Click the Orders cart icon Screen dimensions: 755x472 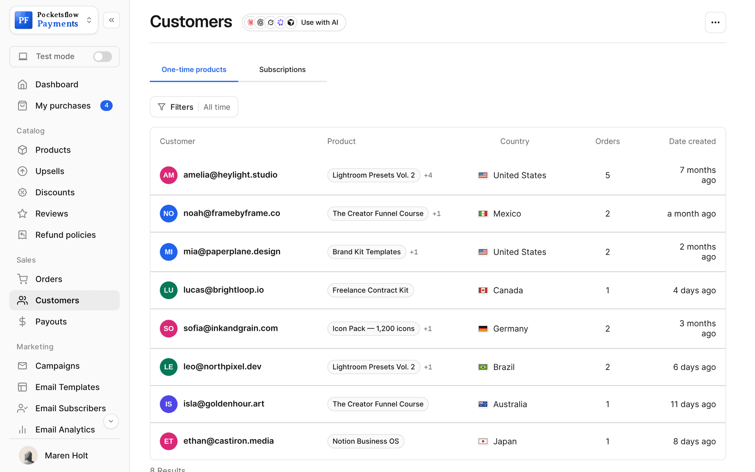pyautogui.click(x=22, y=279)
